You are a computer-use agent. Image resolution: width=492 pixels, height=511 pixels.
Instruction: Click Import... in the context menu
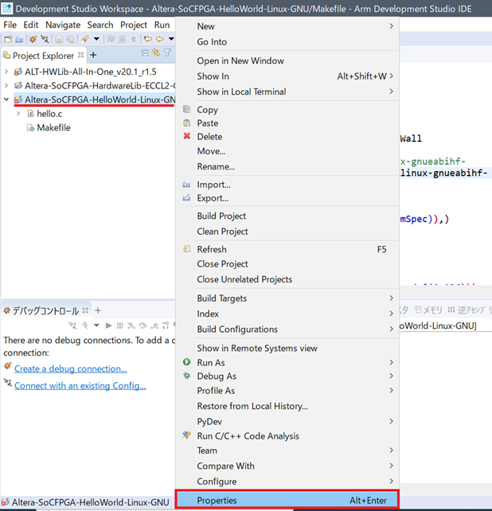[287, 185]
